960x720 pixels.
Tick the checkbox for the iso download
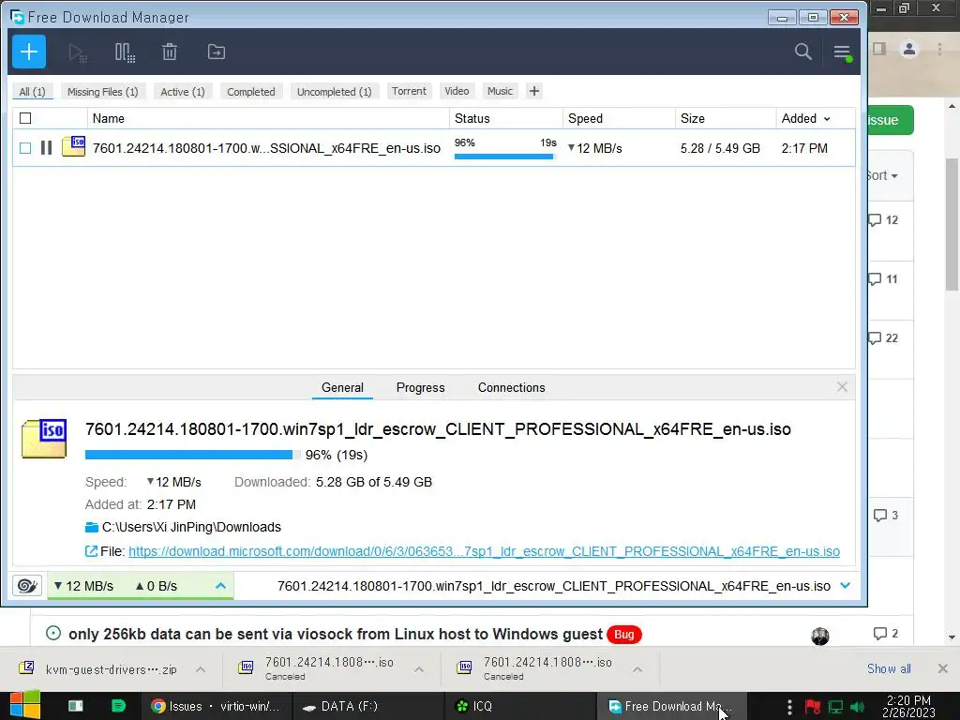pyautogui.click(x=25, y=148)
